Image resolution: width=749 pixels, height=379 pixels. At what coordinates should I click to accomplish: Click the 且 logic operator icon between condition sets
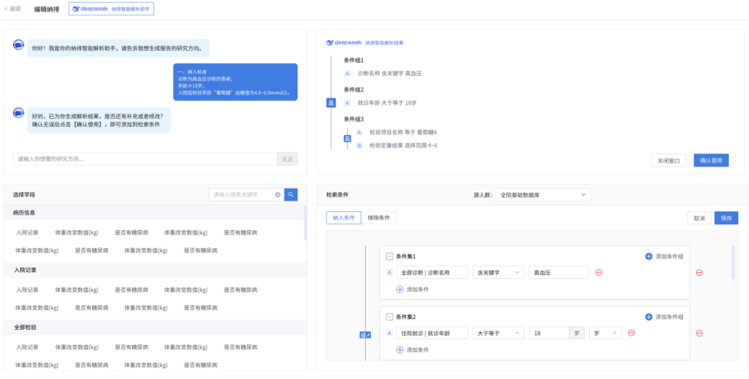[365, 334]
